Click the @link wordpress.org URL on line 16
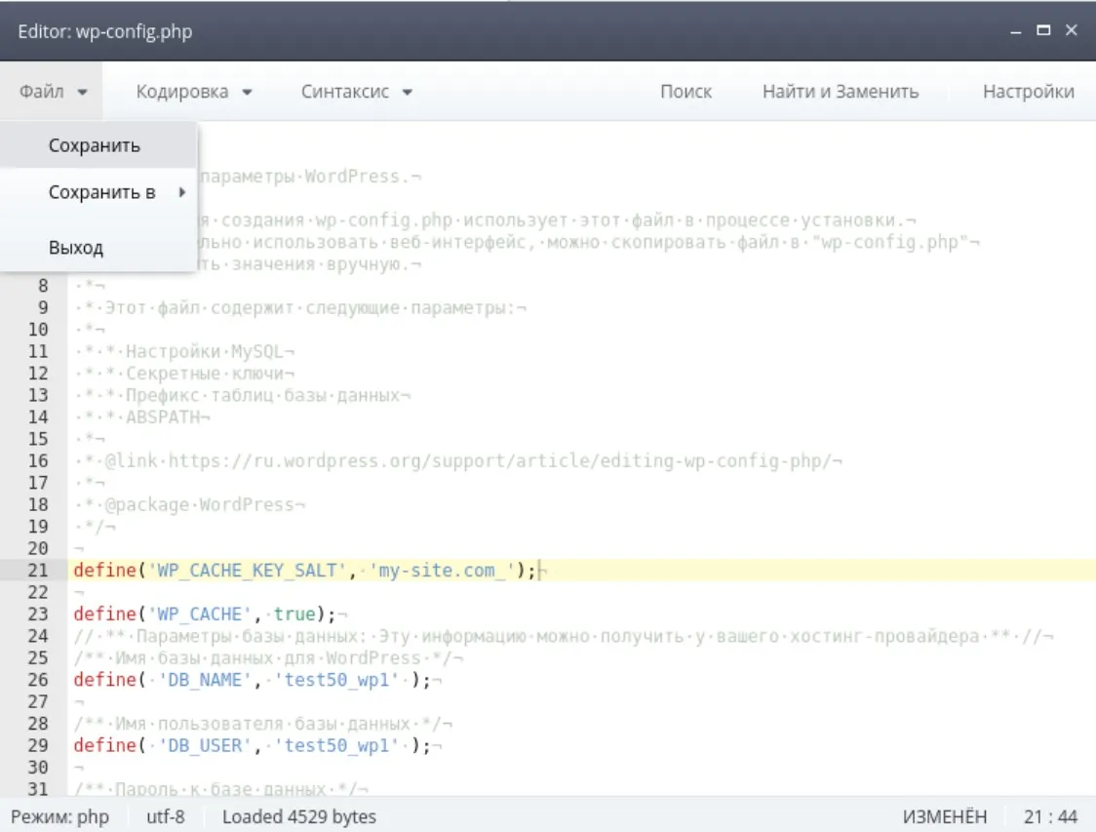 pyautogui.click(x=500, y=460)
